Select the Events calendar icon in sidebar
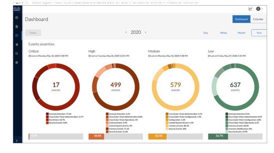The image size is (274, 153). pos(17,36)
